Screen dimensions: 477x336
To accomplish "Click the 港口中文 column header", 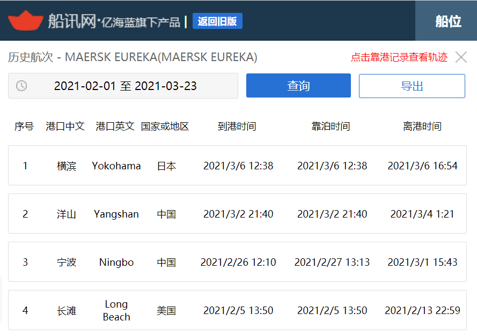I will 65,126.
